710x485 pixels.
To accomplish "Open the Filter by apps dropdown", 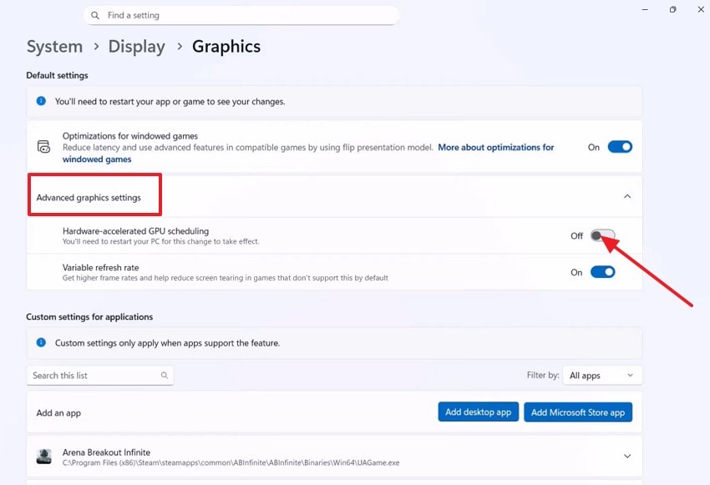I will (x=601, y=376).
